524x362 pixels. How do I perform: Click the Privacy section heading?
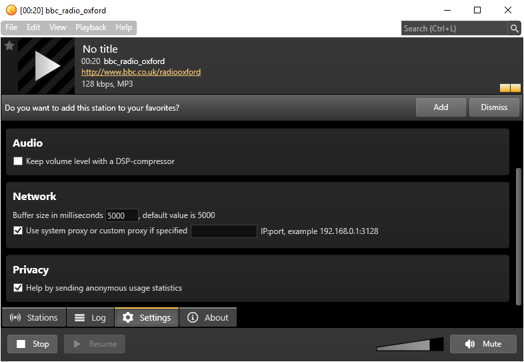click(x=31, y=270)
